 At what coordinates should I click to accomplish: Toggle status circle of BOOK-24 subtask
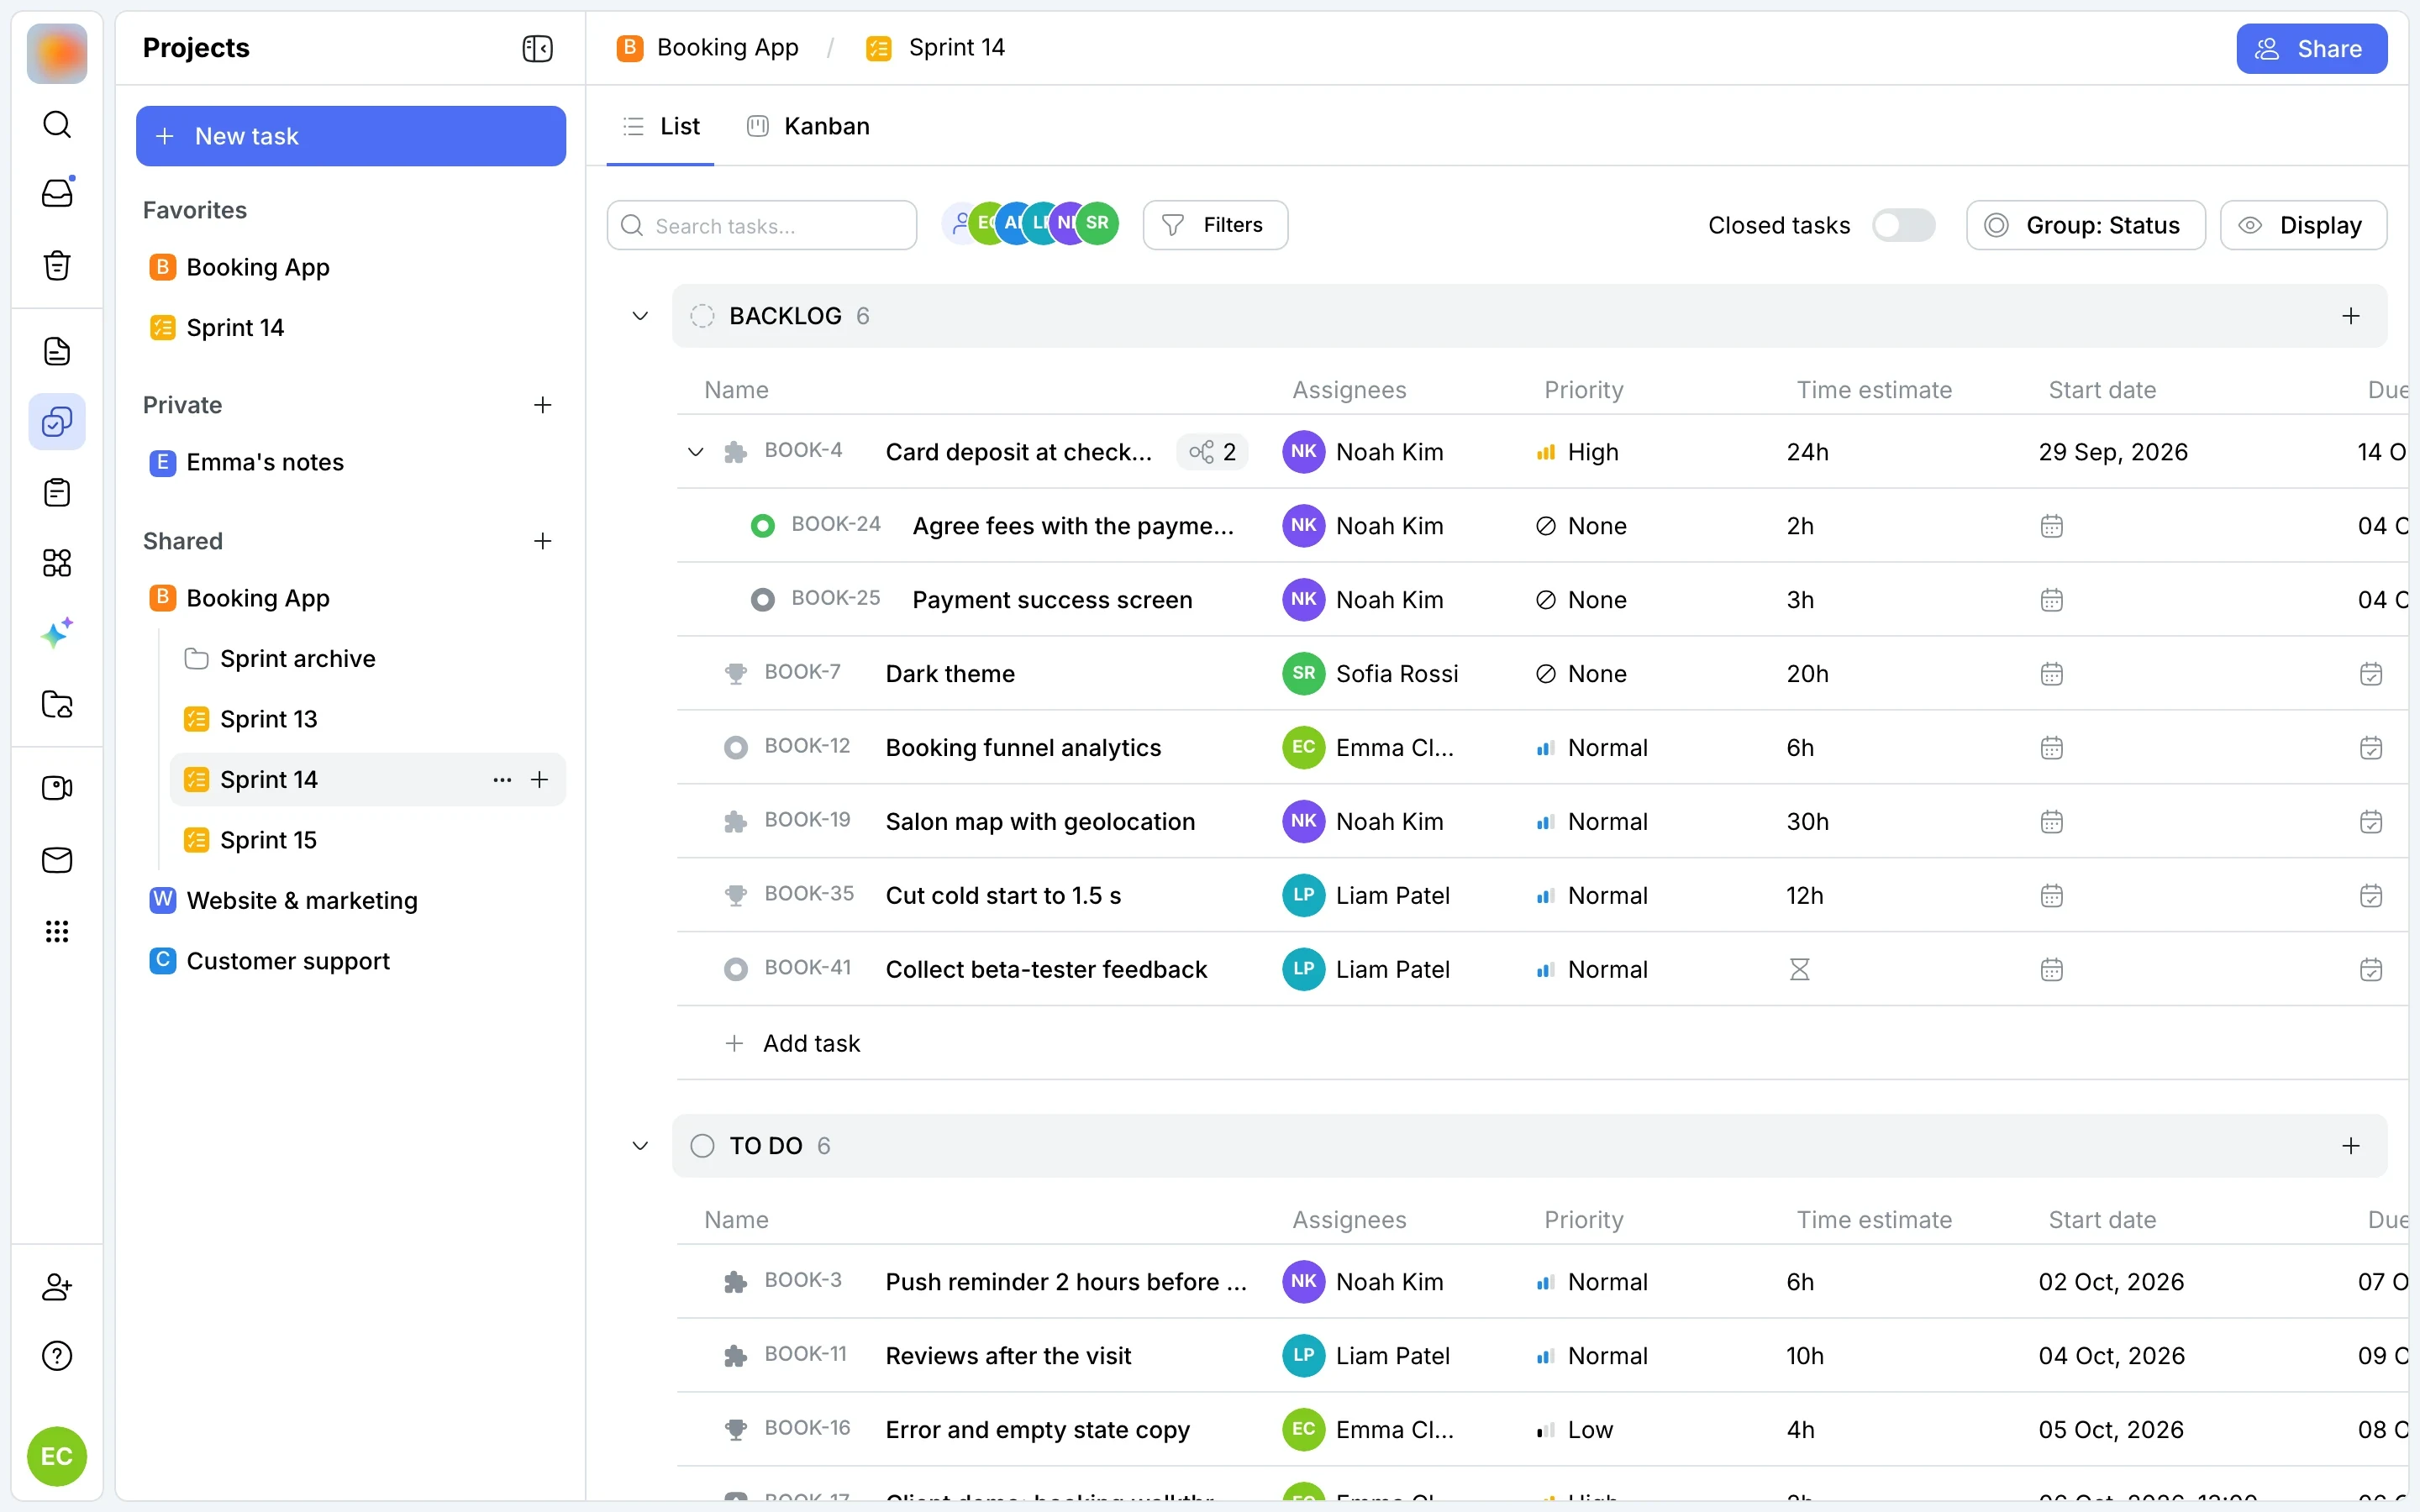tap(763, 526)
